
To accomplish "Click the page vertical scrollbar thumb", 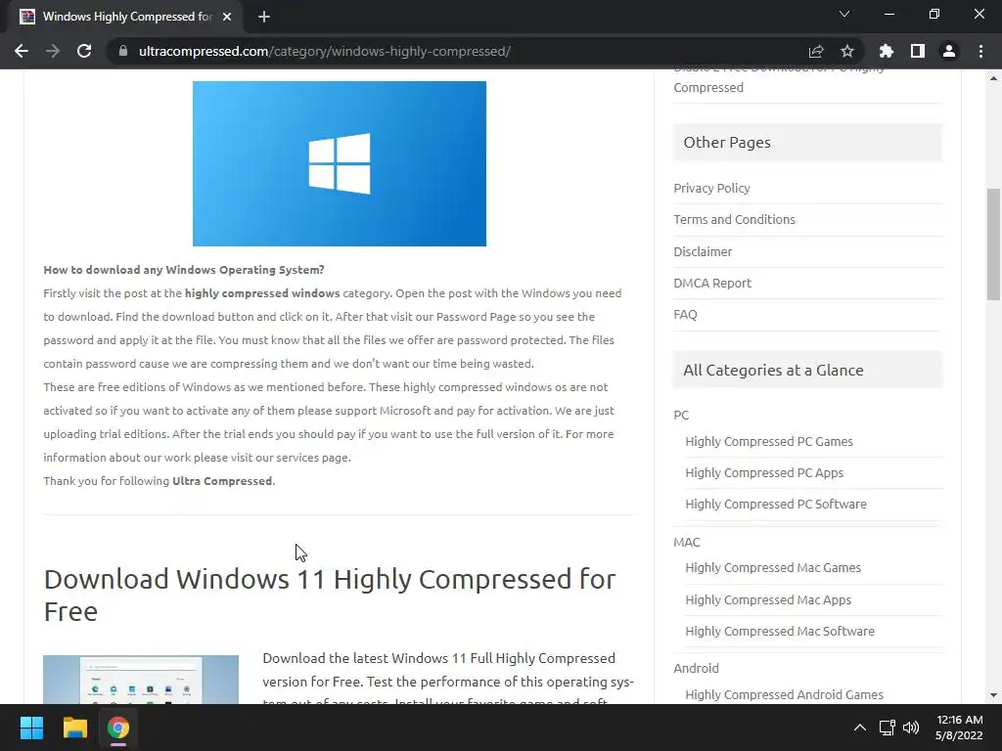I will [x=993, y=243].
